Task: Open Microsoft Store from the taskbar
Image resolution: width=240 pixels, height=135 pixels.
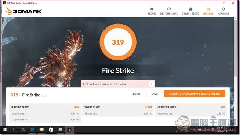Action: [x=51, y=130]
